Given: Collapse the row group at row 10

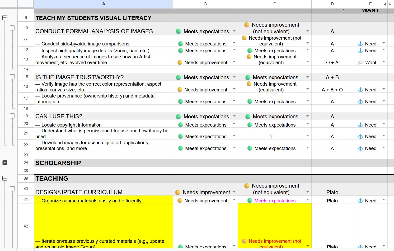Looking at the screenshot, I should click(12, 28).
